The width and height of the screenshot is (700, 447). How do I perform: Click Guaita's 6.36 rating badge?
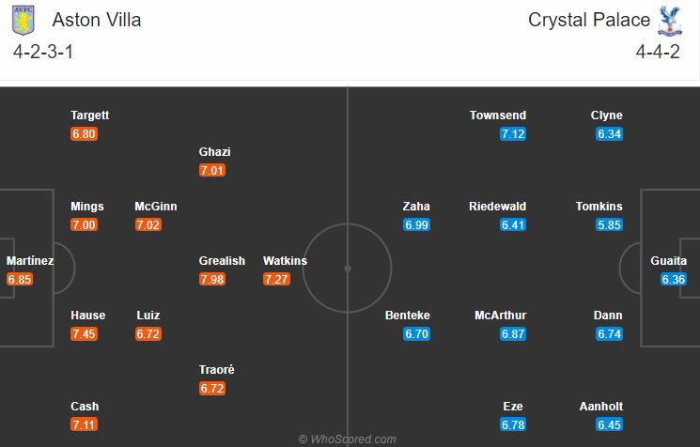(673, 279)
